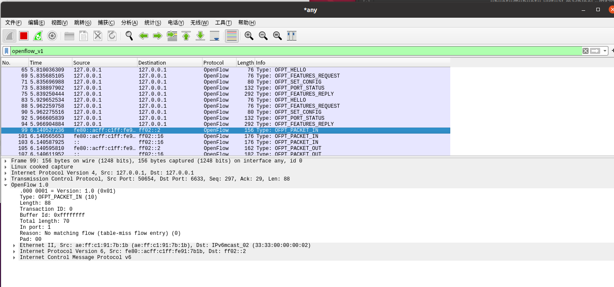Click the openflow_v1 filter input field
Screen dimensions: 614x287
point(296,51)
